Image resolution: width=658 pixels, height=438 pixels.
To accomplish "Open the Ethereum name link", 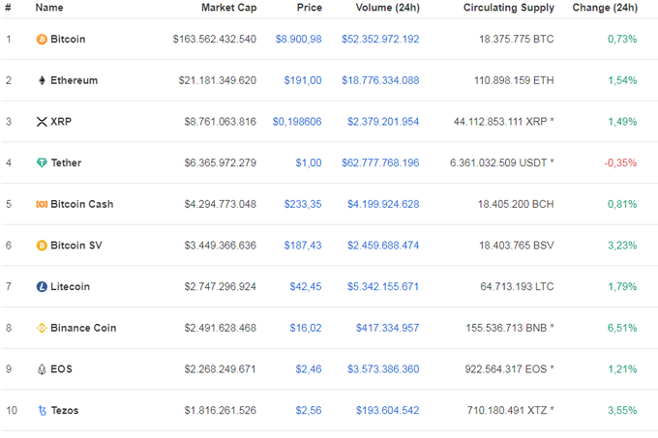I will [74, 80].
